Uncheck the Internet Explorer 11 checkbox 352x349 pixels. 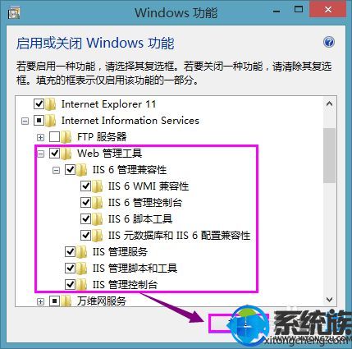39,104
